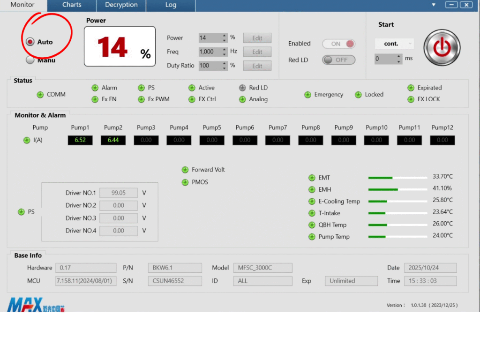Switch to the Charts tab
The width and height of the screenshot is (480, 360).
72,5
